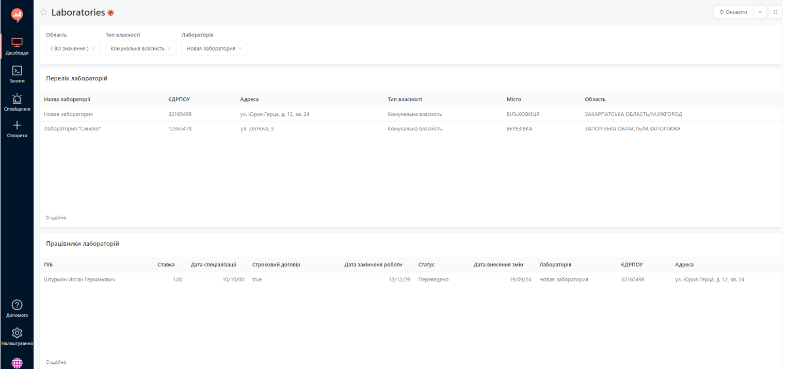The width and height of the screenshot is (787, 369).
Task: Open the Дашборди sidebar section
Action: 17,47
